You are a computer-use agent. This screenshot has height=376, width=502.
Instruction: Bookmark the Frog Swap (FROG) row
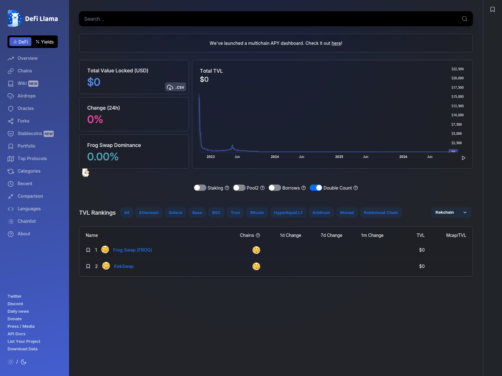click(x=88, y=250)
